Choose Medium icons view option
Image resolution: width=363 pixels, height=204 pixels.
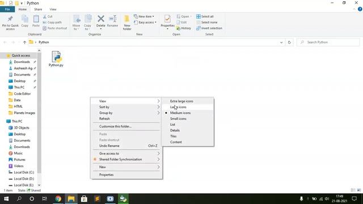(x=188, y=113)
